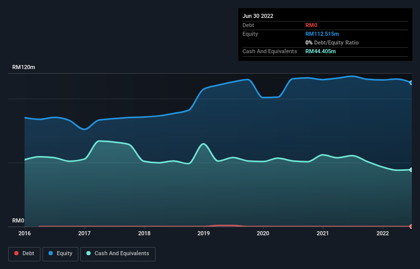
Task: Select the red Debt endpoint marker
Action: pos(411,227)
